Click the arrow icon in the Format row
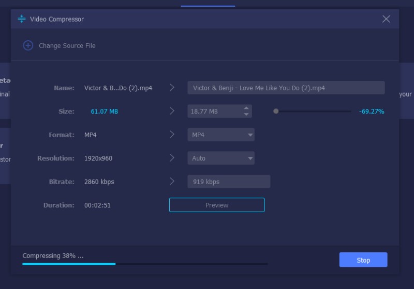 (x=172, y=134)
